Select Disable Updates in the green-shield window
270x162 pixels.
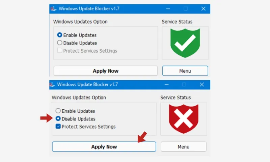[x=60, y=43]
